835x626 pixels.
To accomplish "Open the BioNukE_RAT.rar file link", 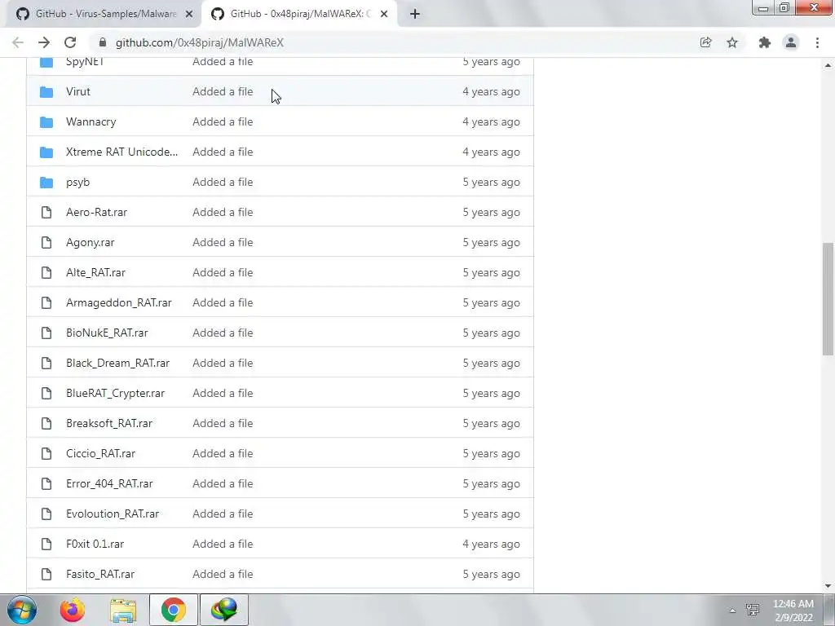I will [107, 333].
